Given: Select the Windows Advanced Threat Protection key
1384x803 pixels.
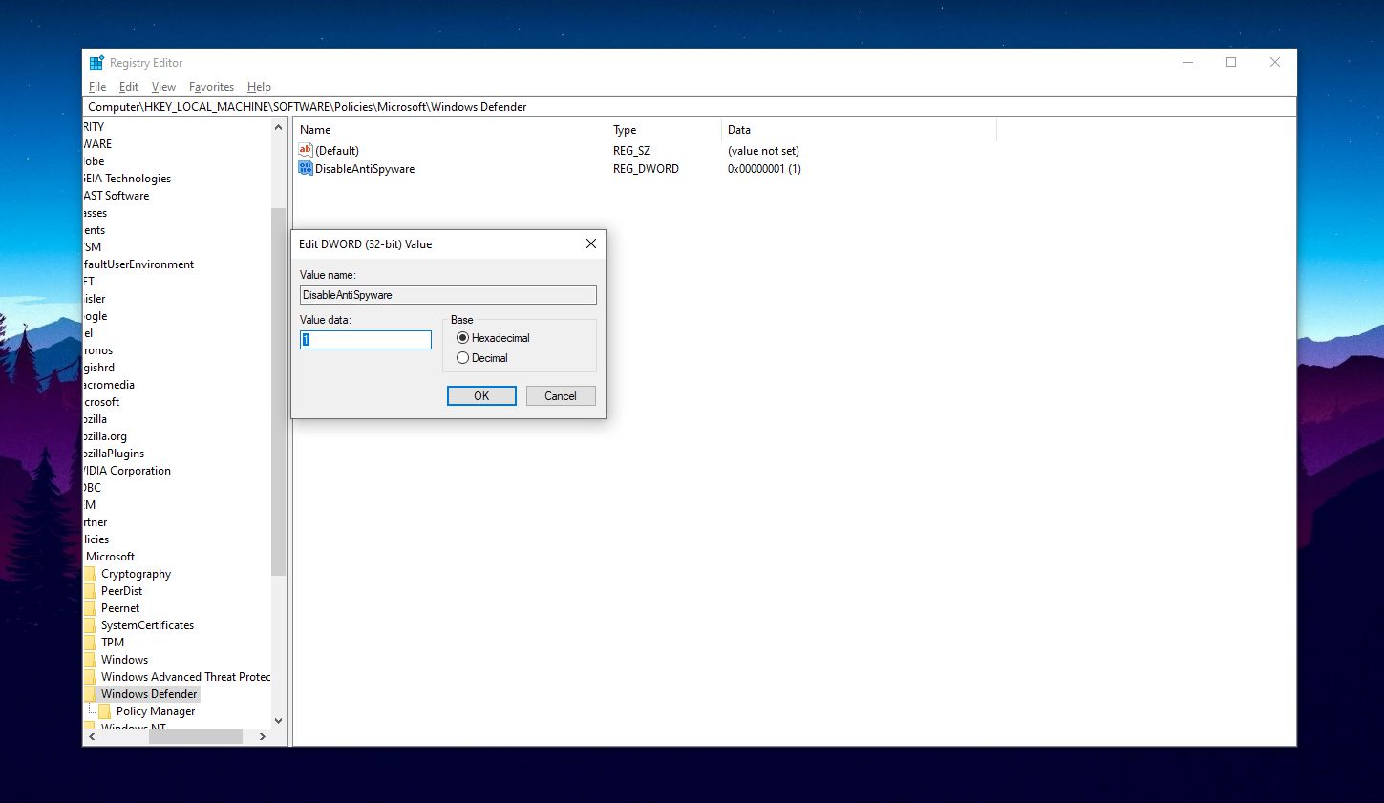Looking at the screenshot, I should click(185, 677).
